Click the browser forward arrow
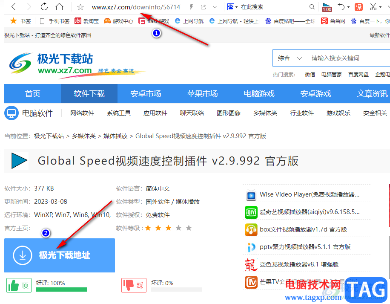 click(29, 7)
